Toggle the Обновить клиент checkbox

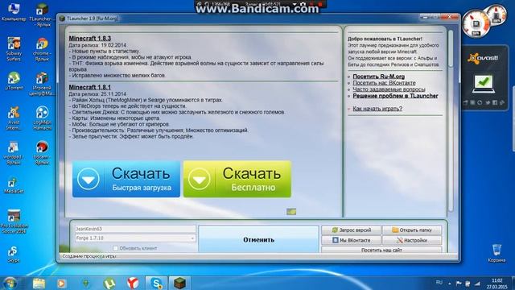tap(115, 248)
